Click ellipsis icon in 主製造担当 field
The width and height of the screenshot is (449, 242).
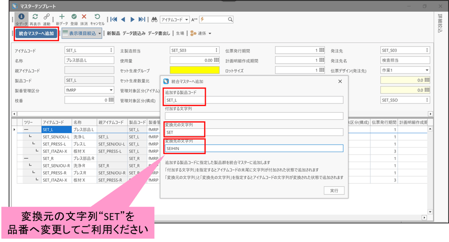[217, 50]
